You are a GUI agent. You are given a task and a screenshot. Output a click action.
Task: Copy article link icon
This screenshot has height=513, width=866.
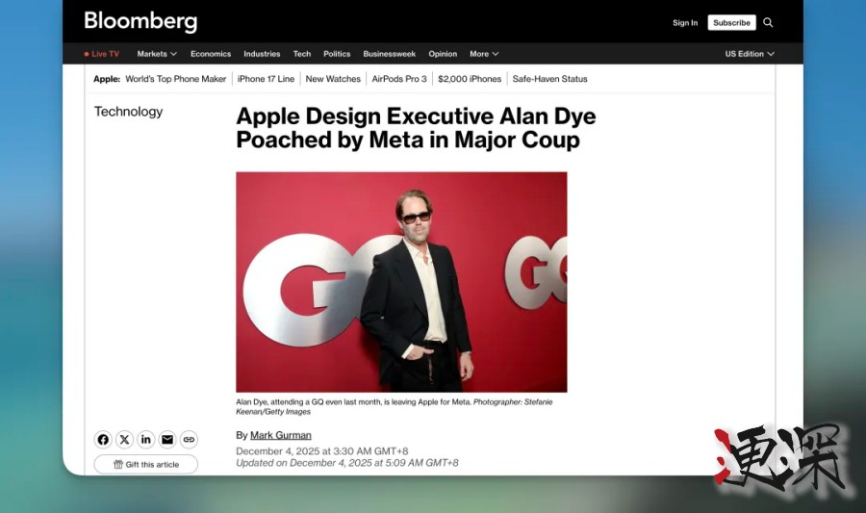[x=189, y=440]
